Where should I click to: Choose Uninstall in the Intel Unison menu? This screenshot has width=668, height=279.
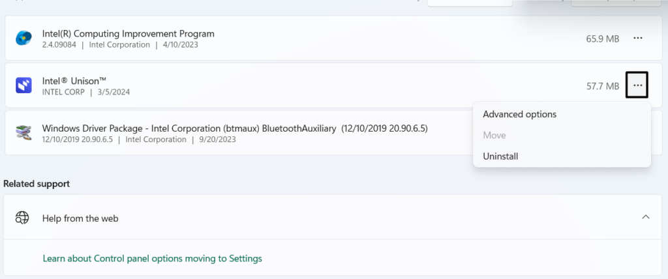point(500,156)
